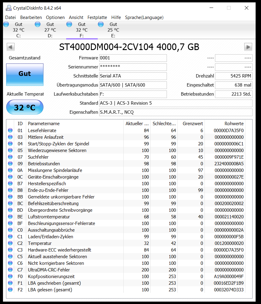The height and width of the screenshot is (304, 261).
Task: Select Gemeldete unkorrigierbare Fehler row text
Action: point(61,197)
